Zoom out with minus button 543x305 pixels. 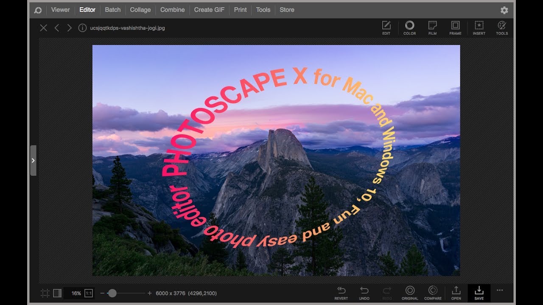click(102, 293)
